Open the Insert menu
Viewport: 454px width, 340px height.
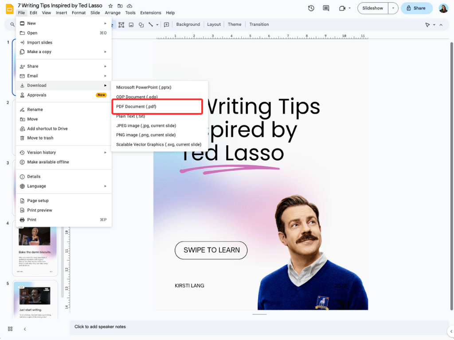coord(61,13)
